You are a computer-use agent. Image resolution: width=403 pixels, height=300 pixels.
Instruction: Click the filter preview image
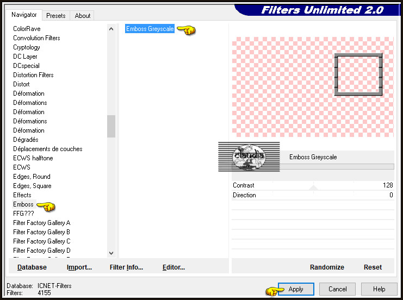313,87
